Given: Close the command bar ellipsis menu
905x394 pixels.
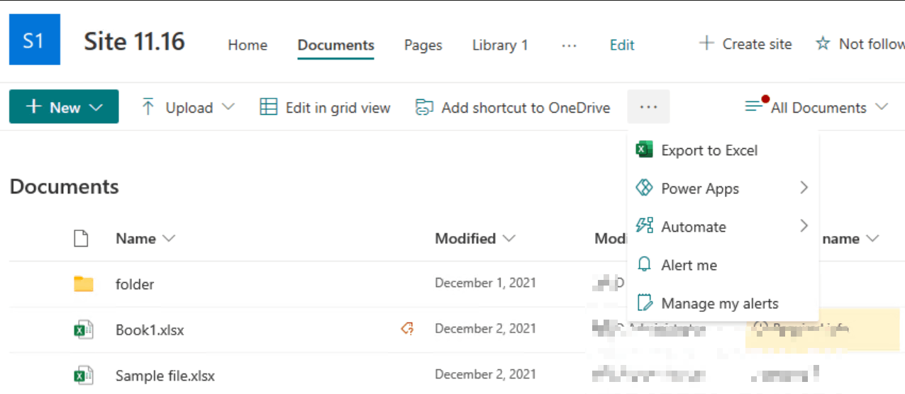Looking at the screenshot, I should [648, 107].
